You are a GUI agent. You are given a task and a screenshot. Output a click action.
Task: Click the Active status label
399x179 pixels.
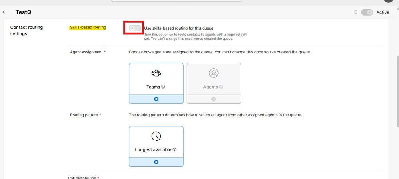pyautogui.click(x=383, y=12)
